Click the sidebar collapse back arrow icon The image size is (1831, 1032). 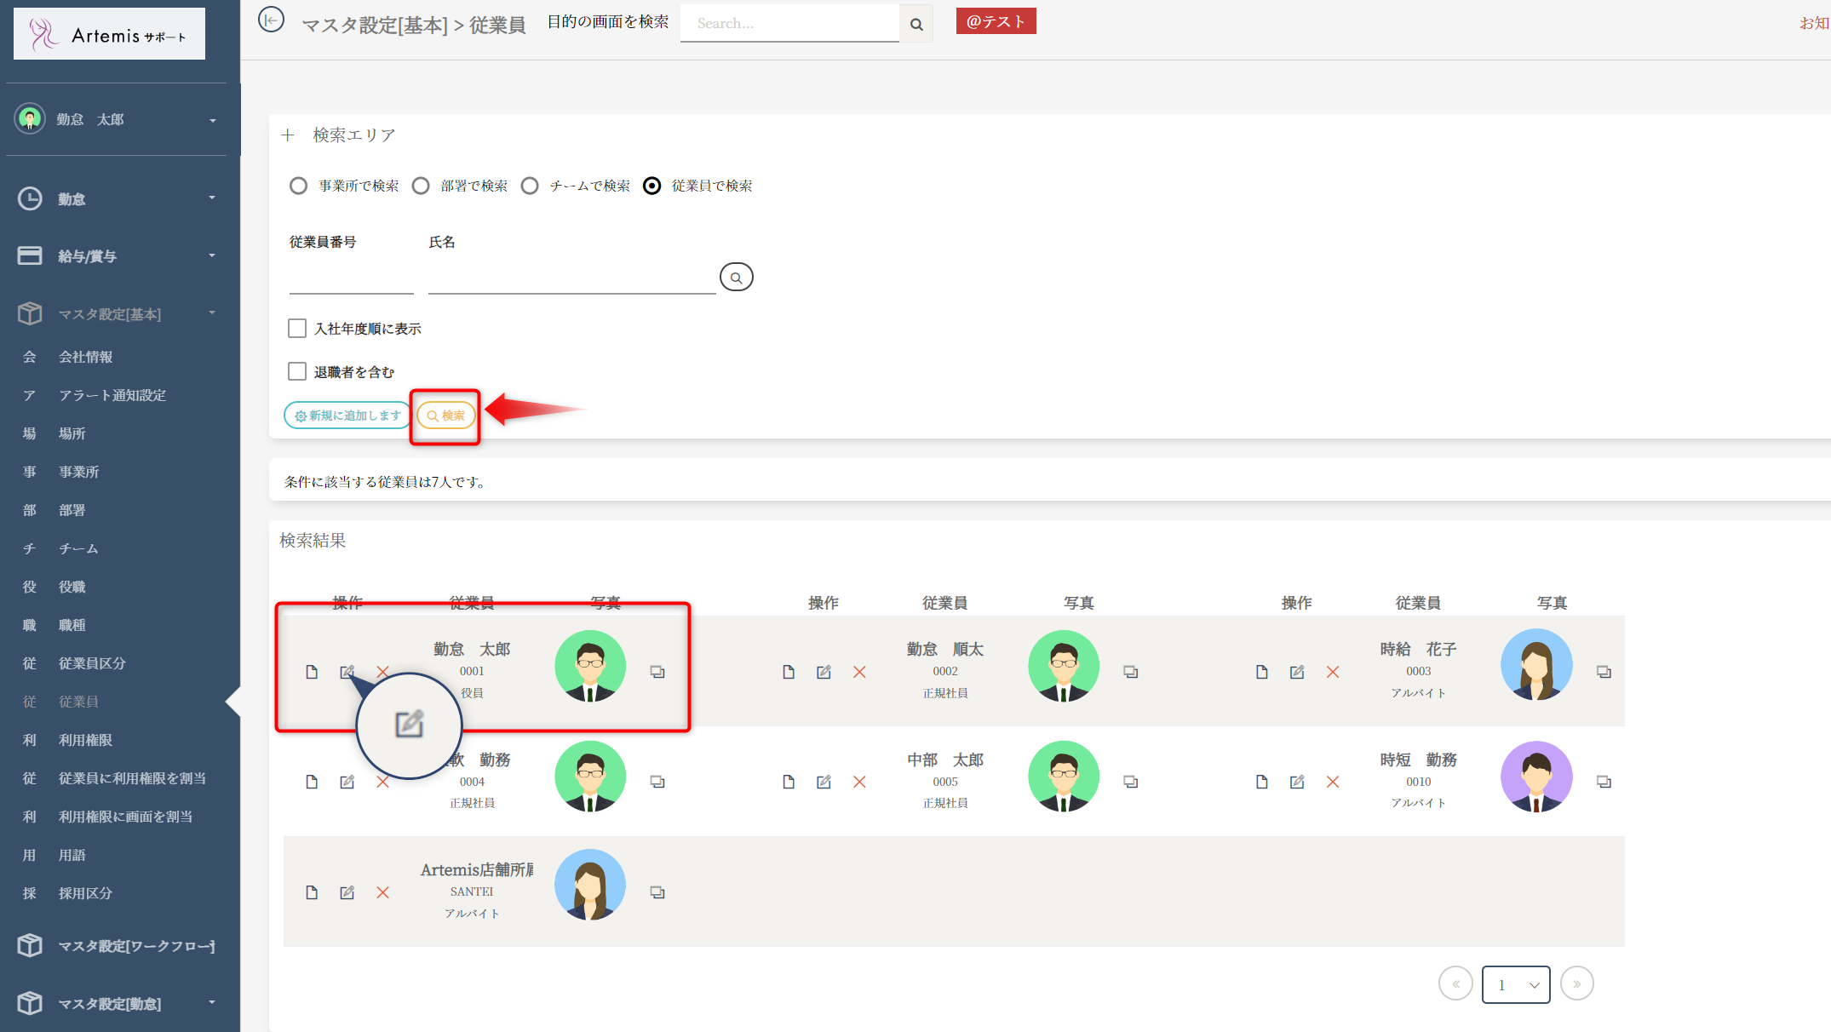271,20
